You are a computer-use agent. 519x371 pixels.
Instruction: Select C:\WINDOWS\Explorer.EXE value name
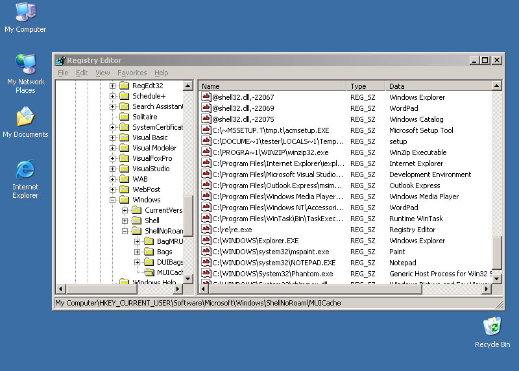pyautogui.click(x=255, y=241)
